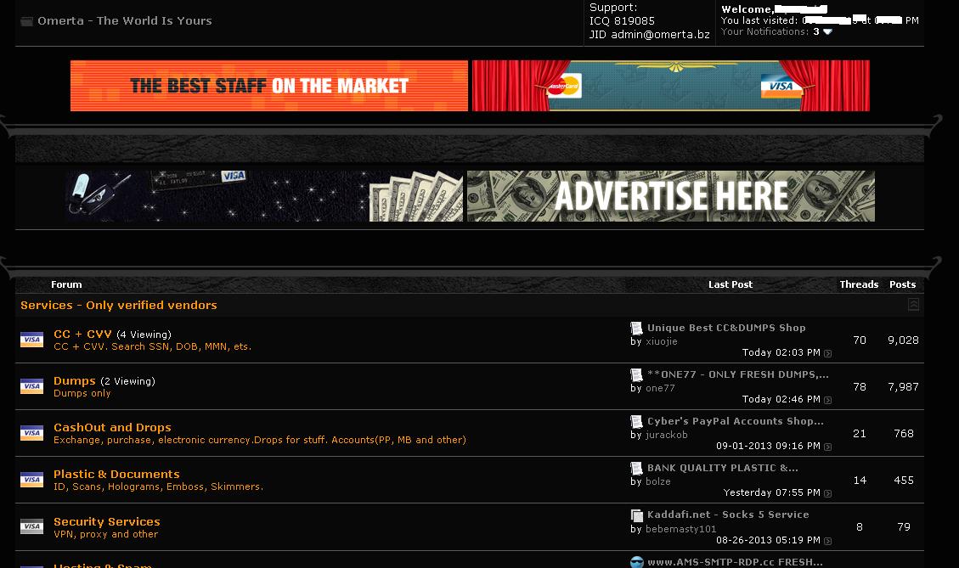Open the CashOut and Drops forum
The image size is (959, 568).
[x=112, y=427]
